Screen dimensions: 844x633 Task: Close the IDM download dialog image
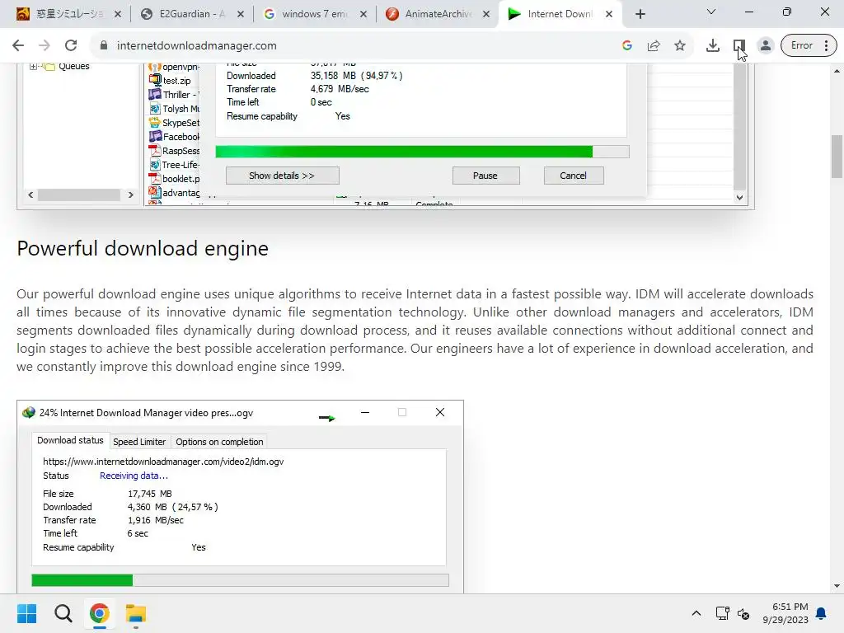440,412
